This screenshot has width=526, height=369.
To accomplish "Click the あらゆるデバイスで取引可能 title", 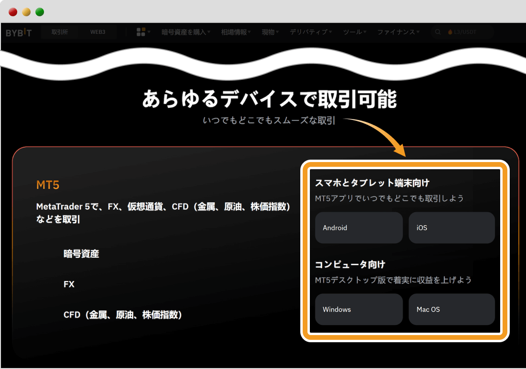I will (269, 99).
